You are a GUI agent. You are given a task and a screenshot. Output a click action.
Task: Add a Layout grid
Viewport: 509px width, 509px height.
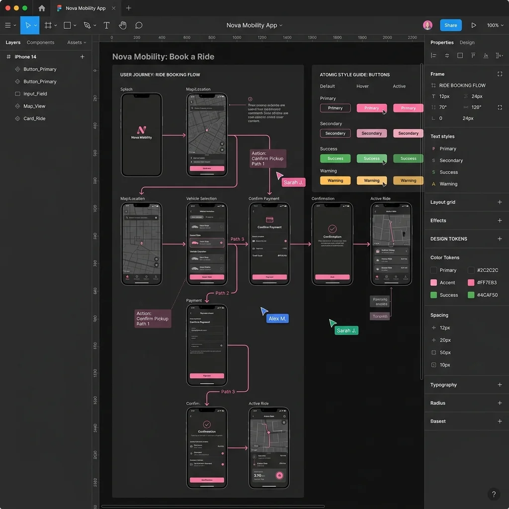tap(500, 202)
